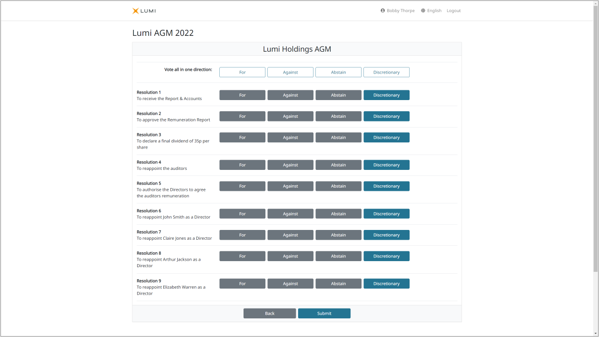Click the globe language icon
599x337 pixels.
click(x=423, y=11)
